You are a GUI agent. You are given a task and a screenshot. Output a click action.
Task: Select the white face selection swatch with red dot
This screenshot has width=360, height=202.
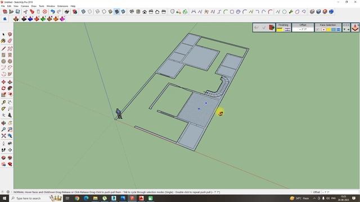tap(323, 29)
